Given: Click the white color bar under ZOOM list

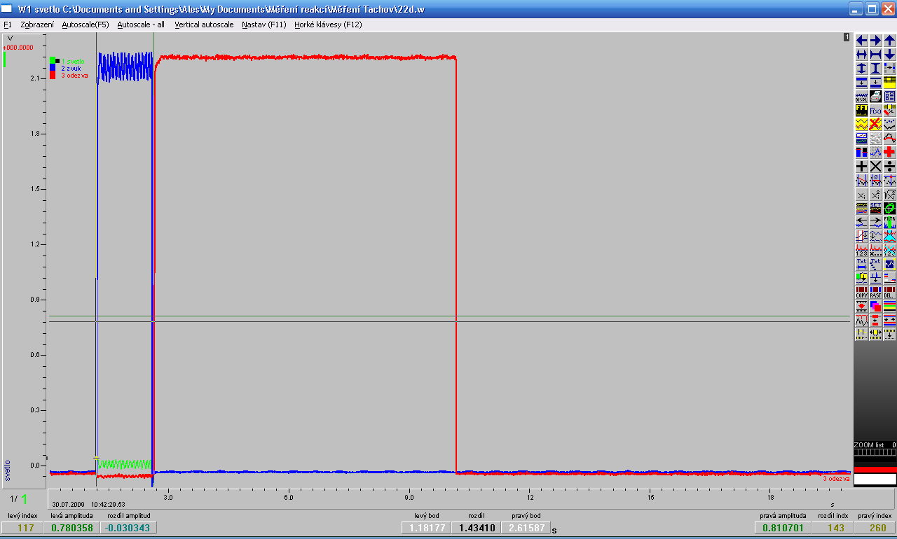Looking at the screenshot, I should [875, 479].
